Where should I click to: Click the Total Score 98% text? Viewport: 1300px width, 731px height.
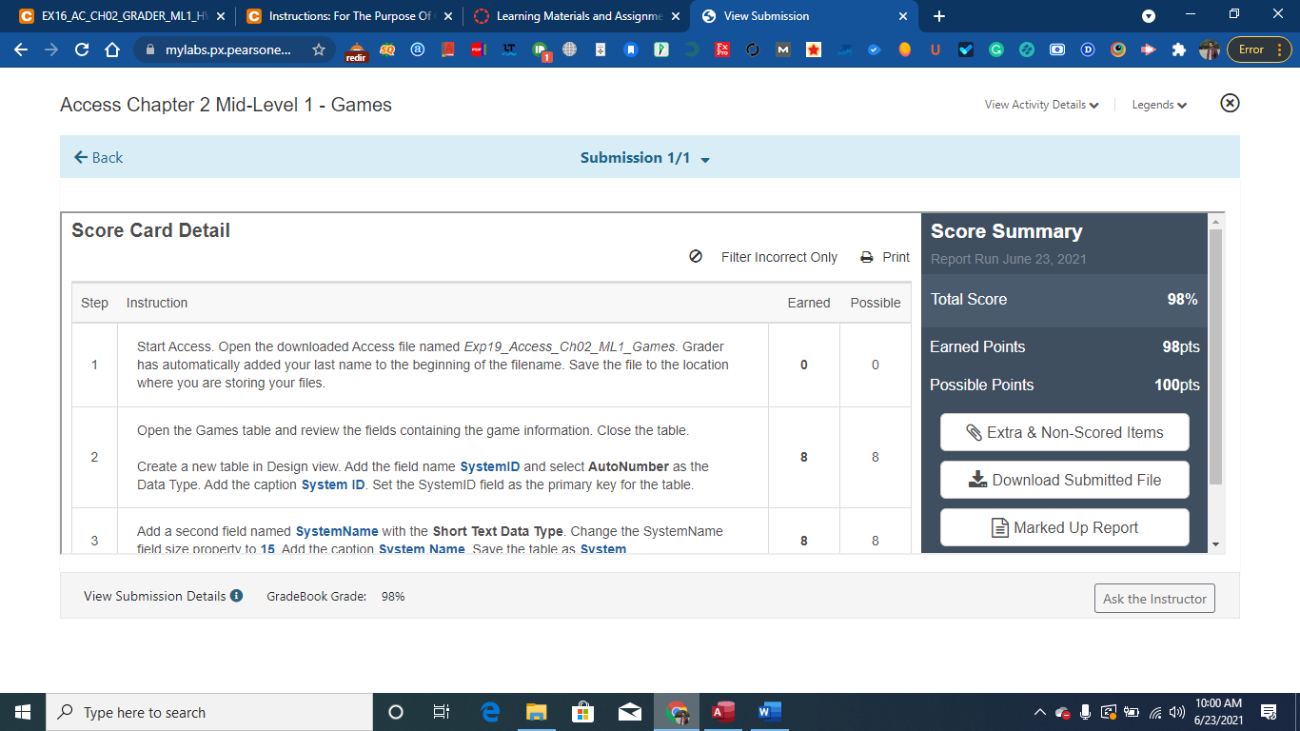(1064, 299)
